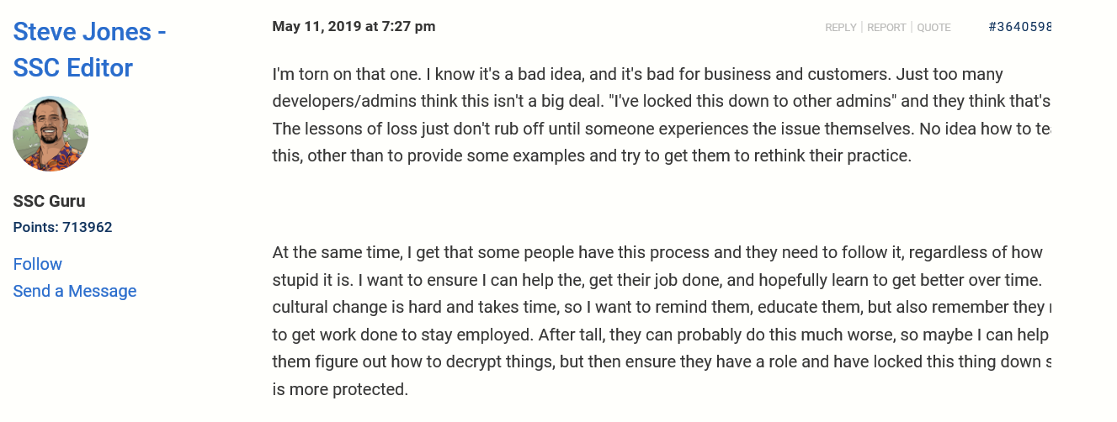Quote this post using QUOTE
This screenshot has height=422, width=1117.
click(933, 28)
